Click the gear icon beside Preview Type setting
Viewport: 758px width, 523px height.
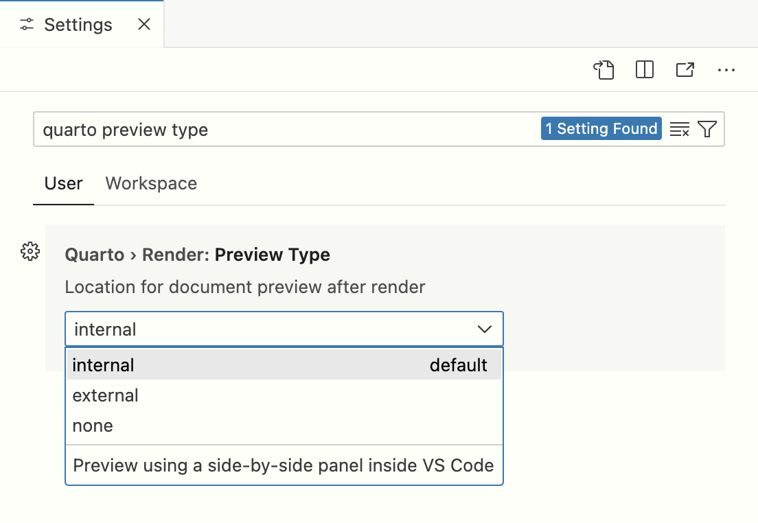click(30, 252)
